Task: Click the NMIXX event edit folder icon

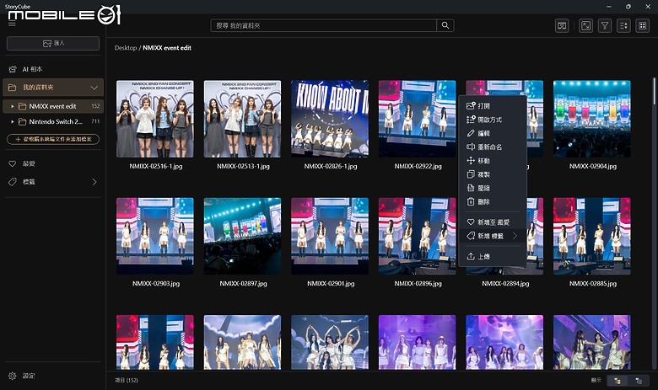Action: (22, 106)
